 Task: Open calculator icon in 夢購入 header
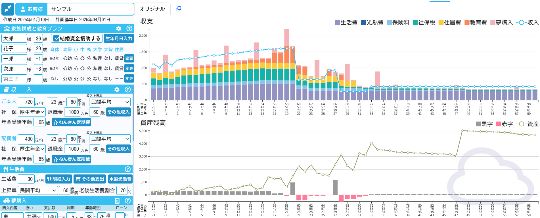pos(117,201)
